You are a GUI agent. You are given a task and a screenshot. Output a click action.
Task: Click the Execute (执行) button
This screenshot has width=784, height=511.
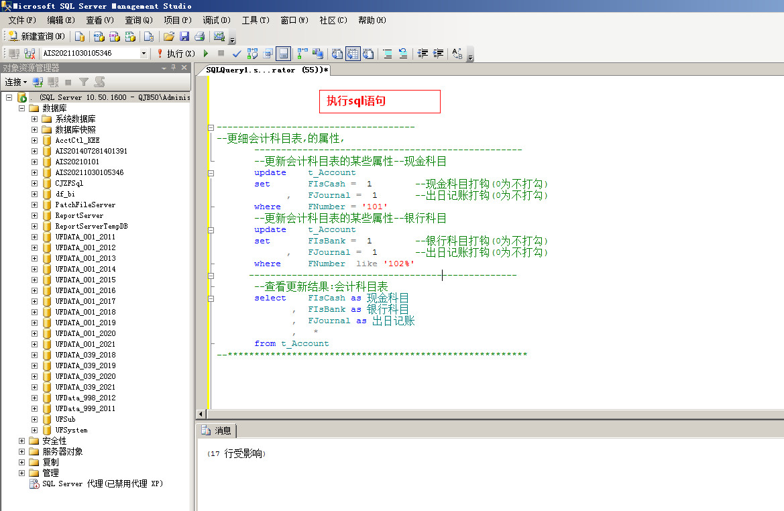(x=176, y=54)
